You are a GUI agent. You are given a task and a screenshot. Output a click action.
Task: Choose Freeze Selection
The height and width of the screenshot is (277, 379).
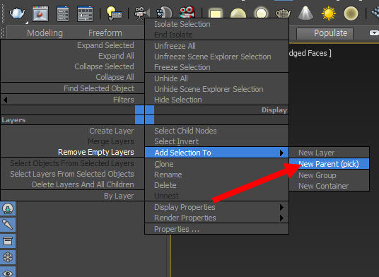click(x=216, y=67)
